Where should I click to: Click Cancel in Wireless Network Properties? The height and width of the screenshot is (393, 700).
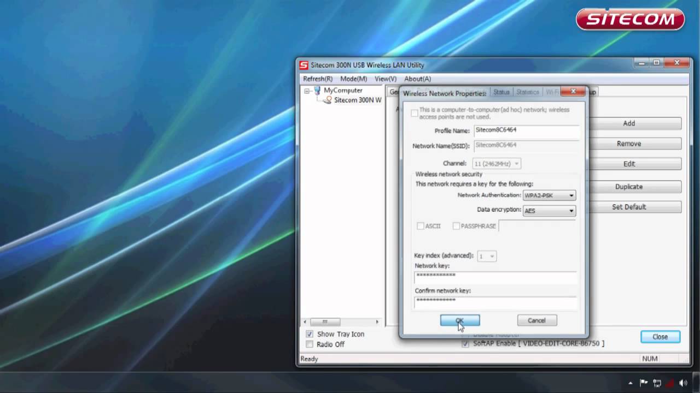pos(537,320)
